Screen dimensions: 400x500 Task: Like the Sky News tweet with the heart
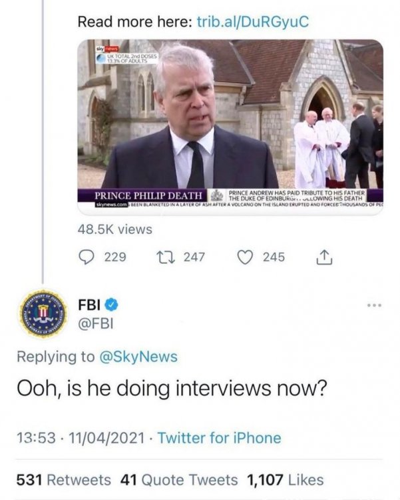click(x=246, y=257)
